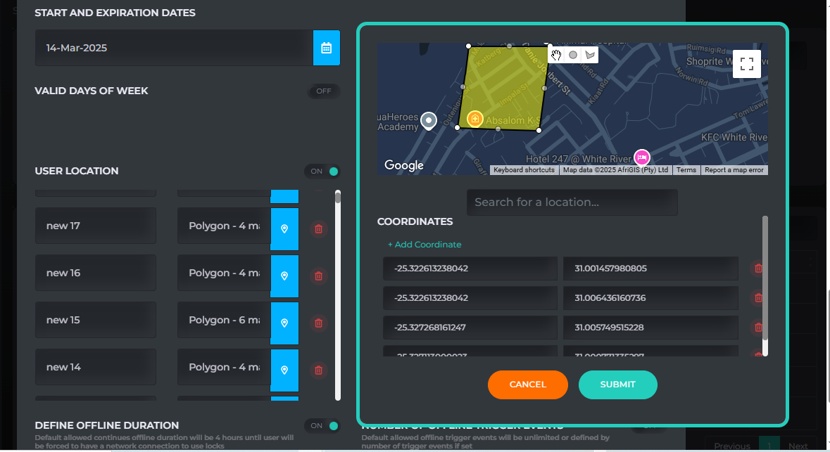The image size is (830, 452).
Task: Click the Google logo on the map
Action: [404, 165]
